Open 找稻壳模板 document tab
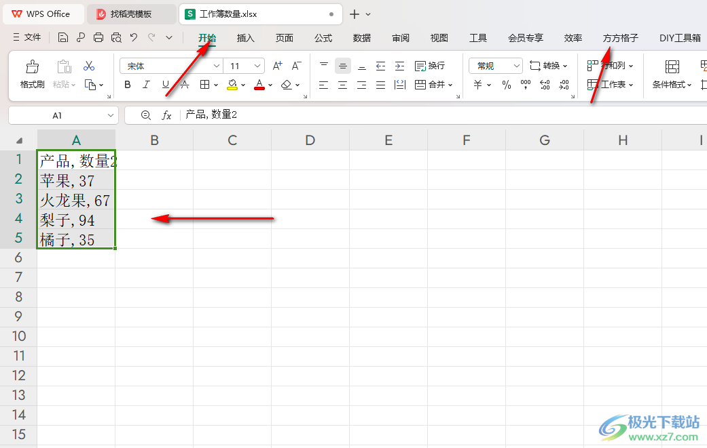Viewport: 707px width, 448px height. (x=131, y=14)
